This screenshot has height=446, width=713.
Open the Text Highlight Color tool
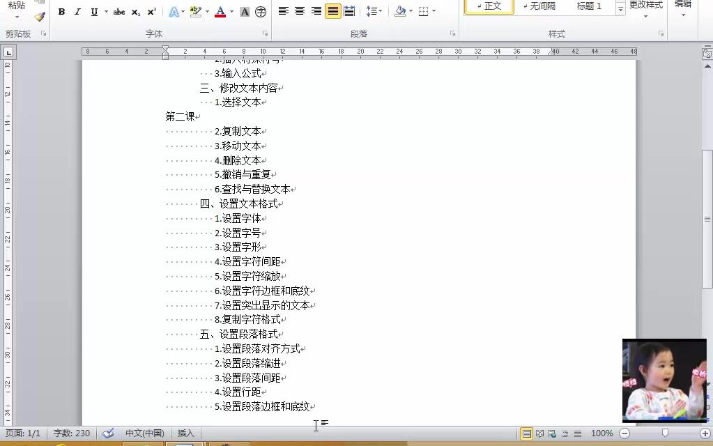tap(194, 12)
